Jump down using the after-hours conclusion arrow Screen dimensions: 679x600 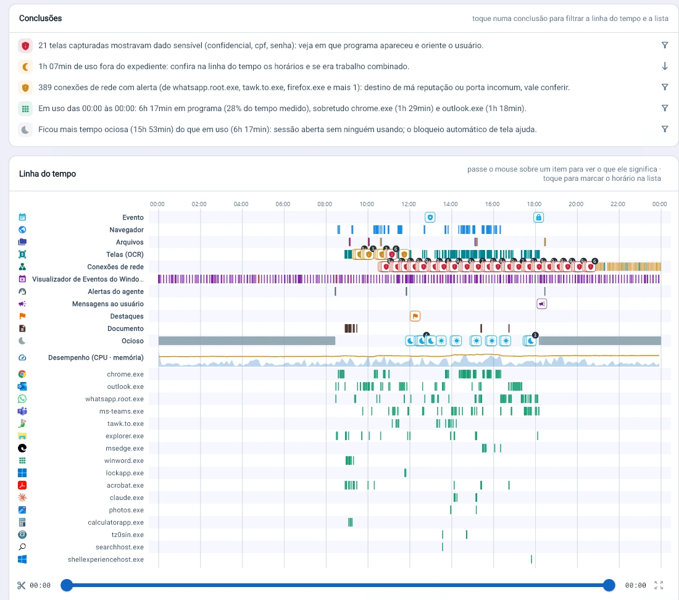[665, 66]
